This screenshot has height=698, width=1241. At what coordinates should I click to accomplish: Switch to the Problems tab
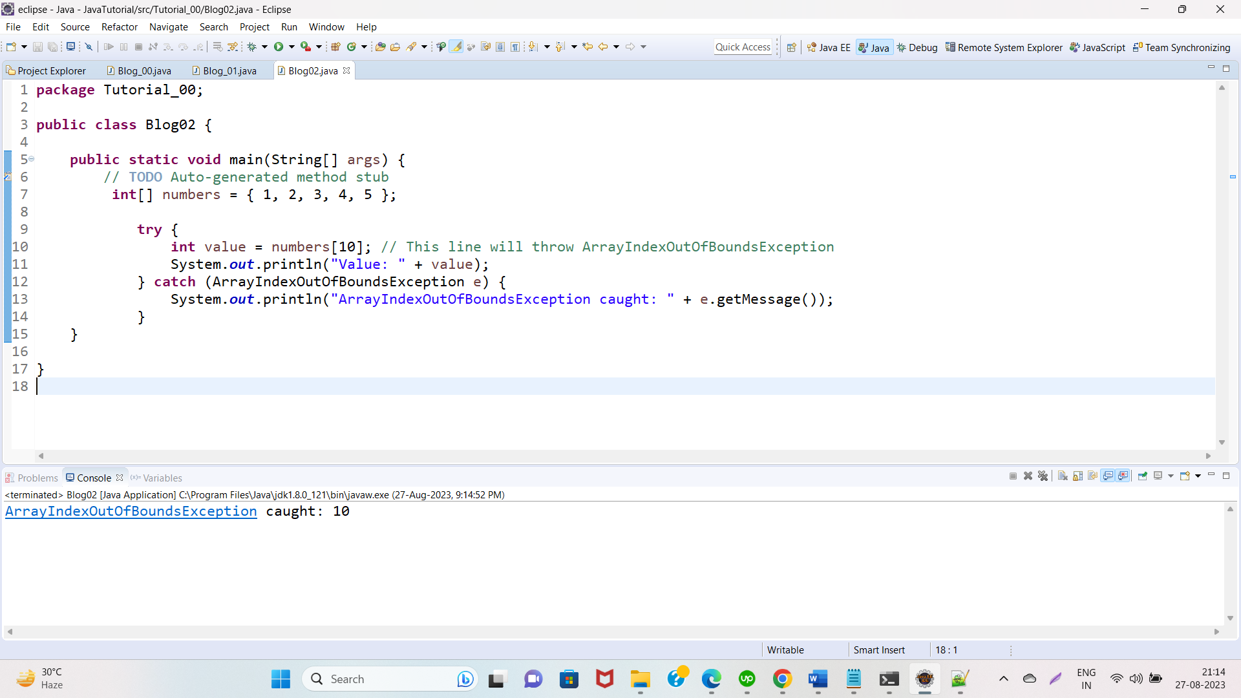pos(32,478)
